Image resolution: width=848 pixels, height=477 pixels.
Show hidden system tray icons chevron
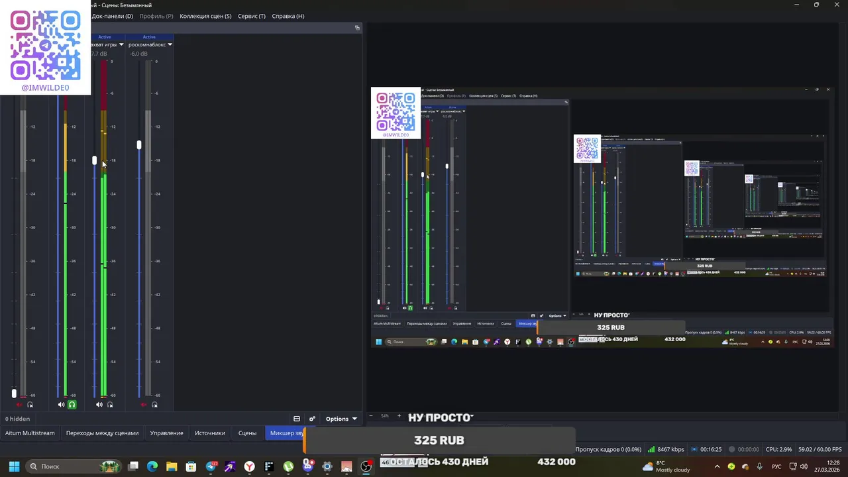(x=717, y=466)
